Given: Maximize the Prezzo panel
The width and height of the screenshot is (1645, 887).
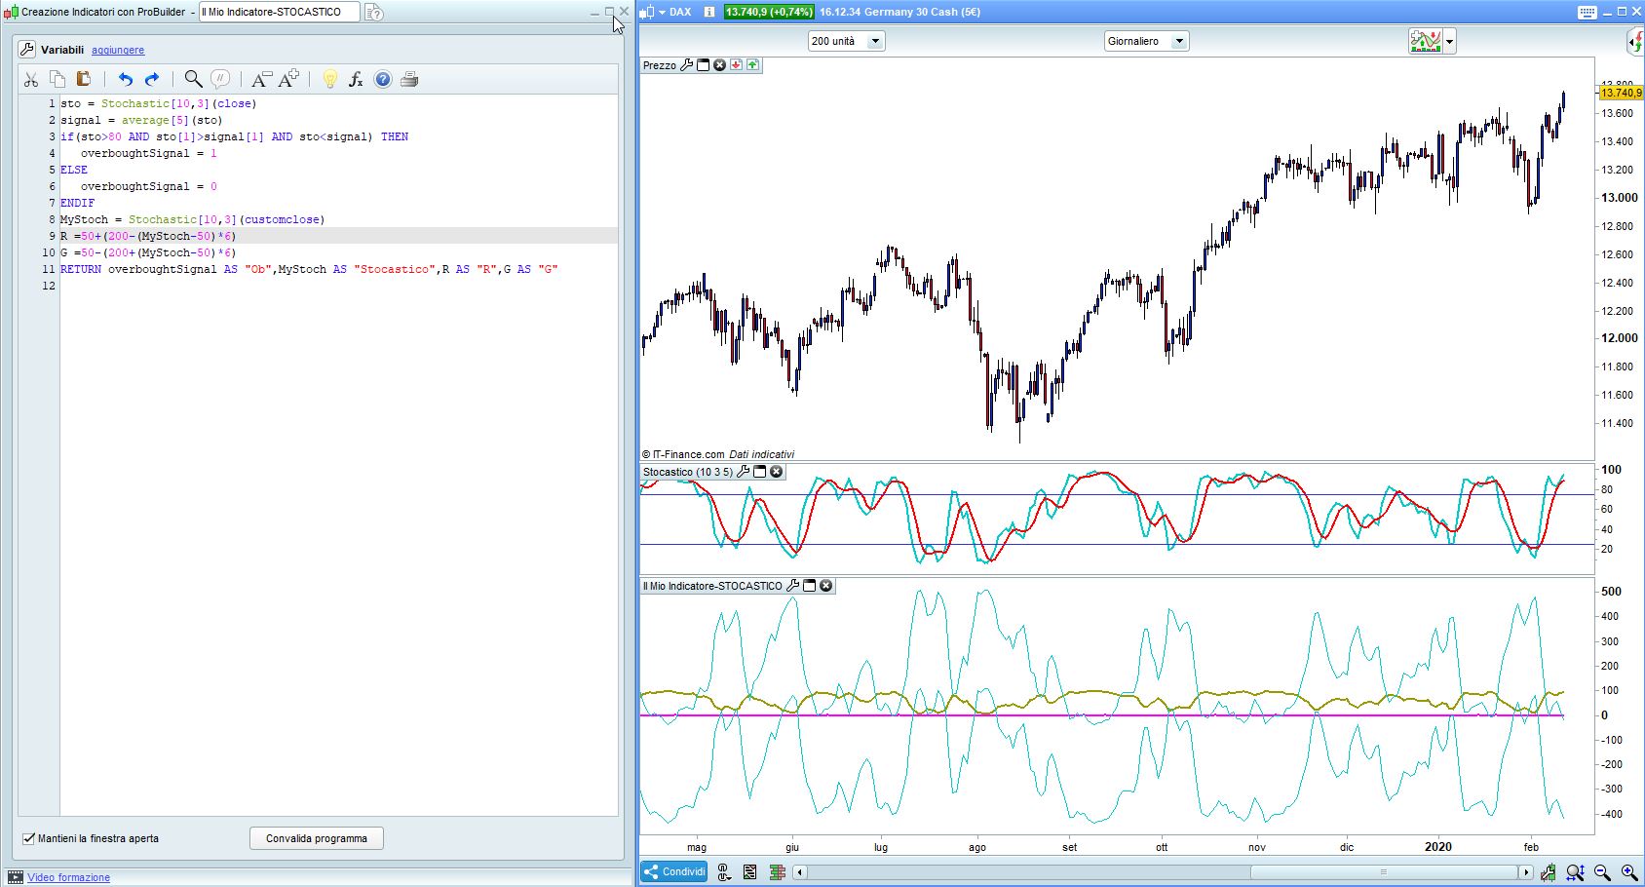Looking at the screenshot, I should click(703, 65).
